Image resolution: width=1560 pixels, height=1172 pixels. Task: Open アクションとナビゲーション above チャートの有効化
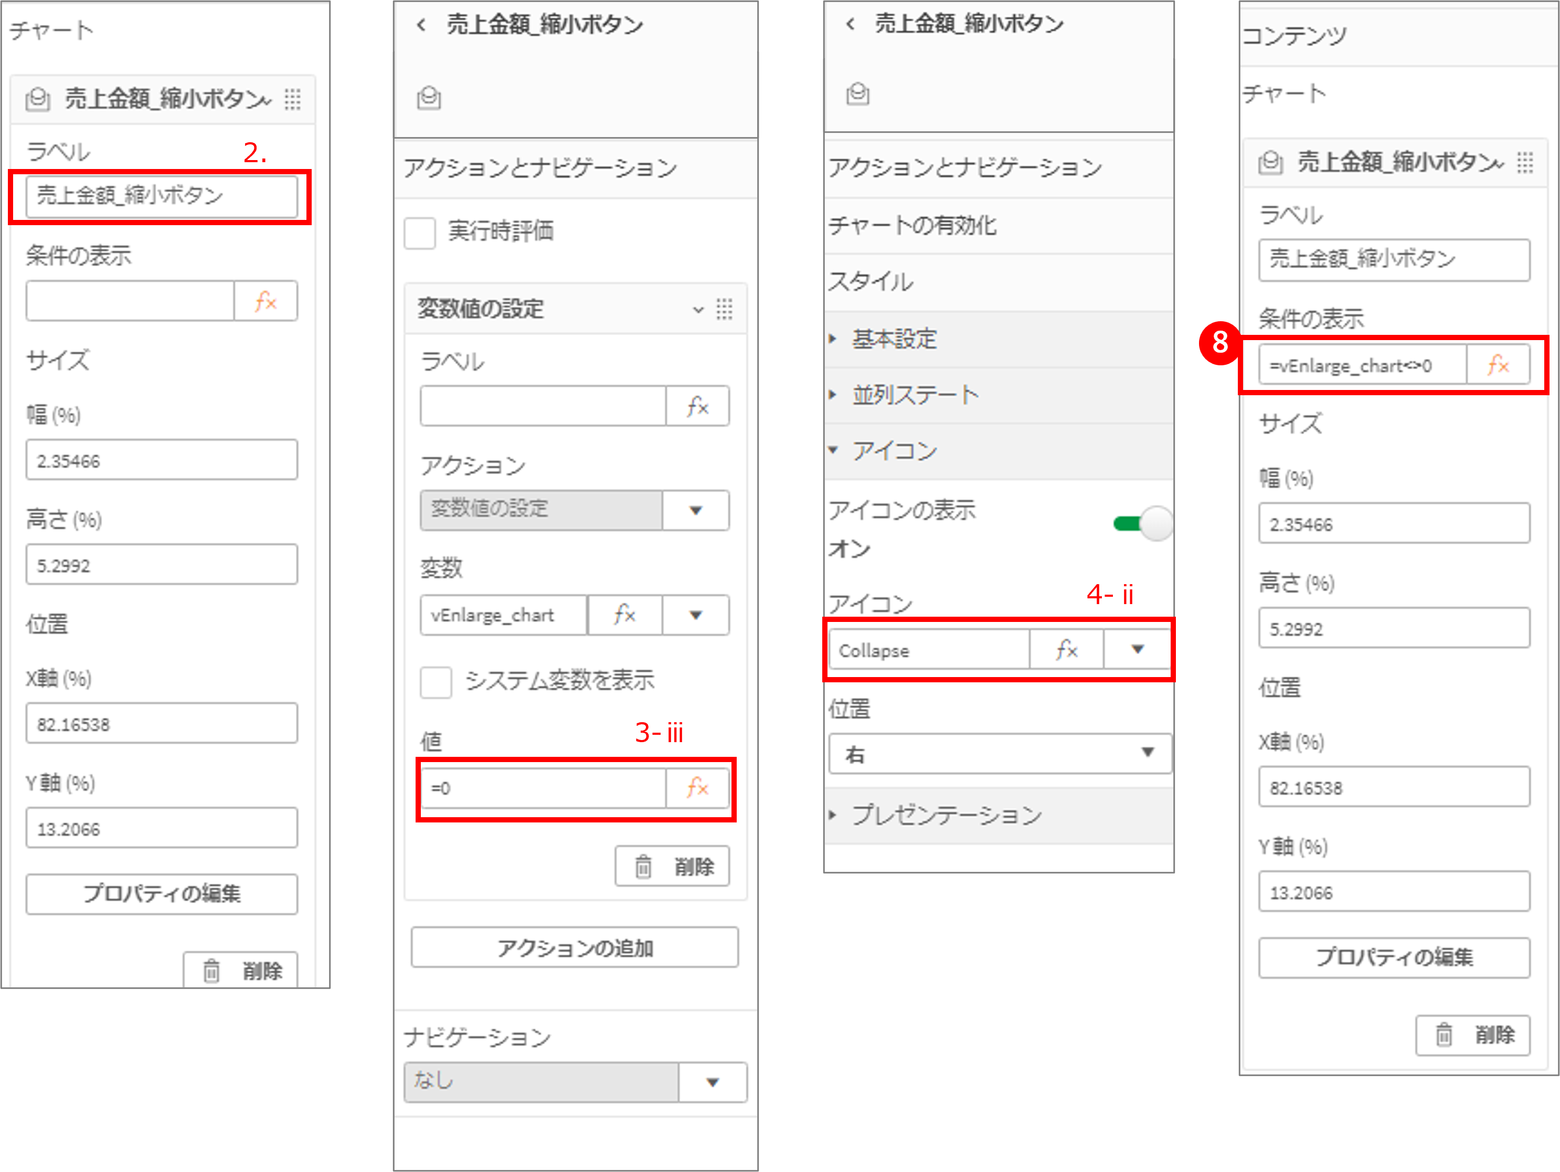pos(999,168)
